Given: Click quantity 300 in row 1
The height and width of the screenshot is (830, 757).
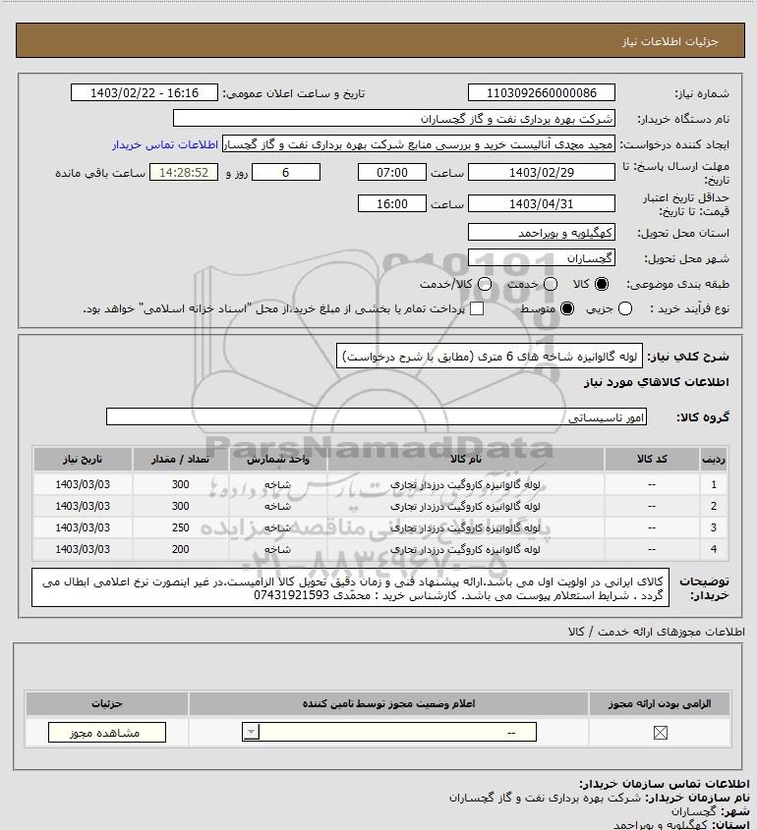Looking at the screenshot, I should pos(180,484).
